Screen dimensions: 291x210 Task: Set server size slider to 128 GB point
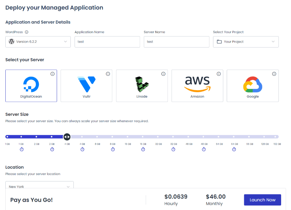[x=264, y=137]
